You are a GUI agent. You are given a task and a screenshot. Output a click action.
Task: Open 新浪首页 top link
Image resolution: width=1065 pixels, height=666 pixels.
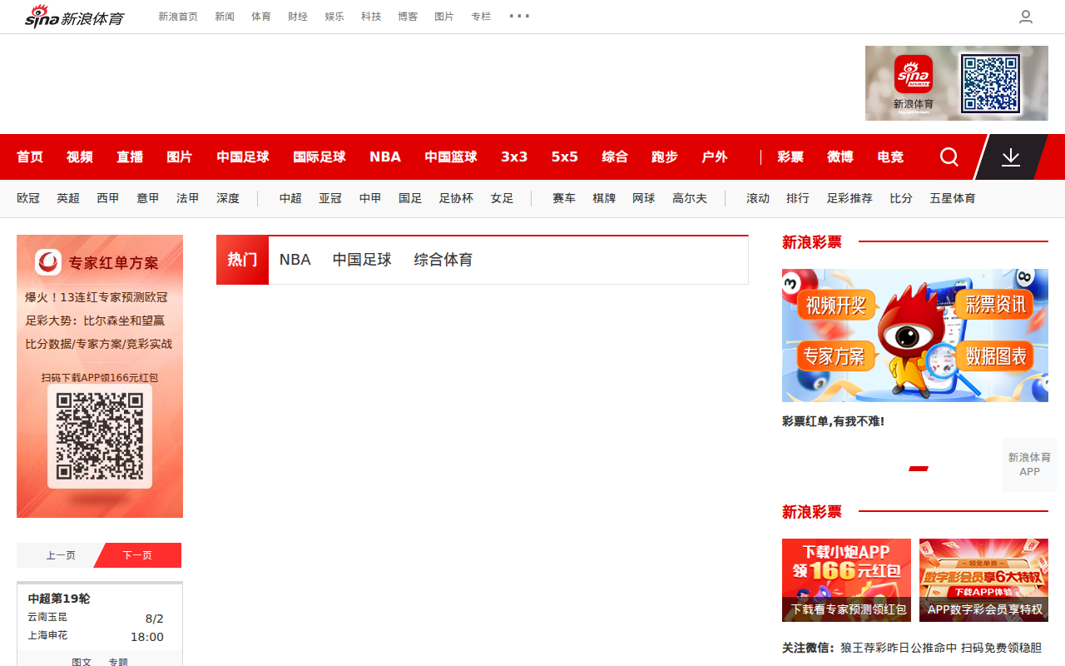(178, 17)
